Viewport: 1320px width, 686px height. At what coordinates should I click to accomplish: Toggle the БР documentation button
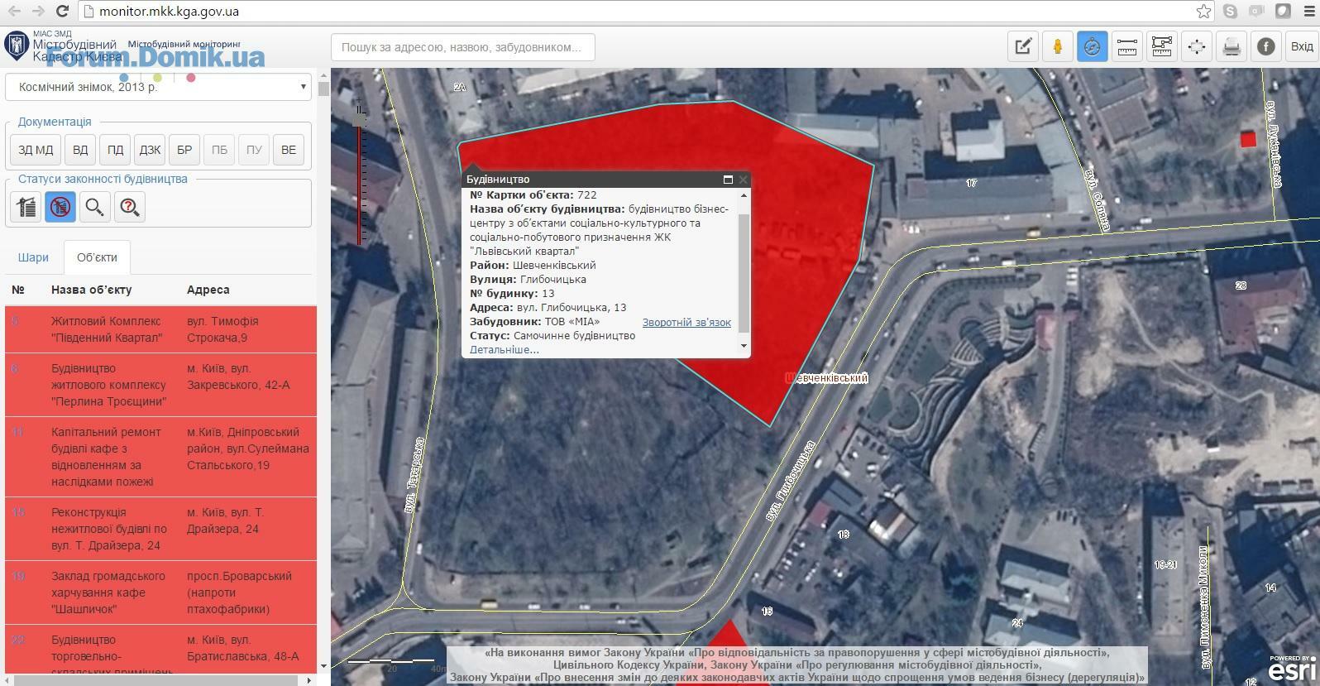coord(184,150)
